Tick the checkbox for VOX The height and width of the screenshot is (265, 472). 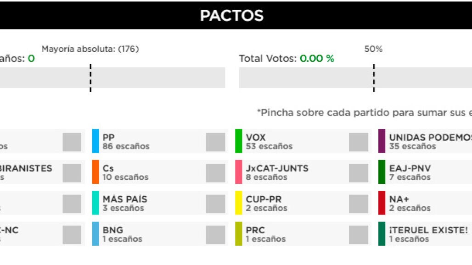(359, 142)
